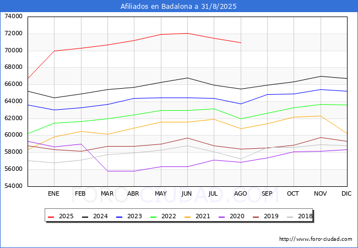This screenshot has height=248, width=358.
Task: Click the 60000 y-axis value
Action: (13, 134)
